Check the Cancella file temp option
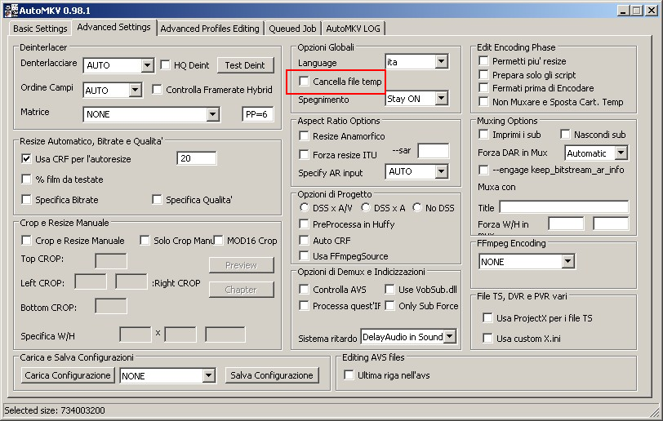 click(x=304, y=81)
